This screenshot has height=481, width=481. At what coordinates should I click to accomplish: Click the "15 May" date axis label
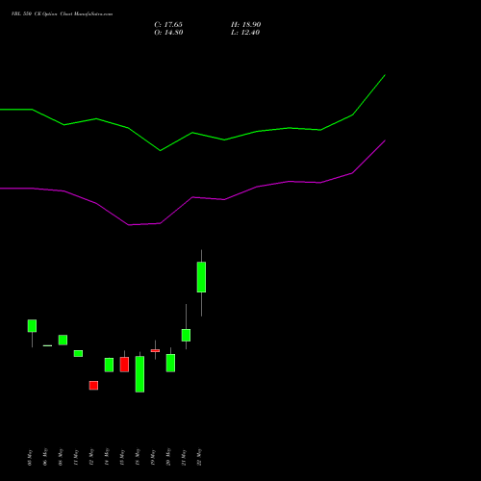tap(122, 457)
